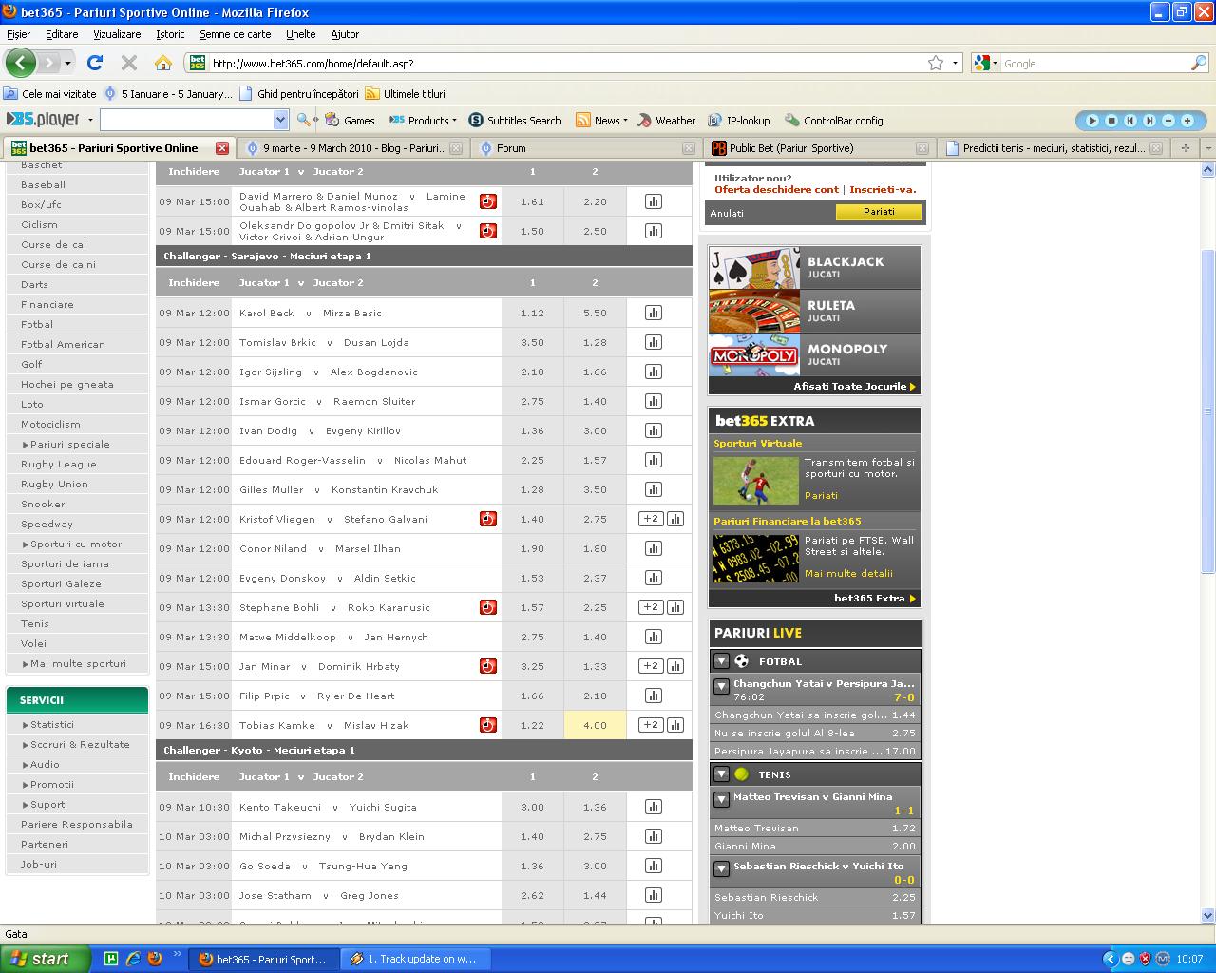Viewport: 1216px width, 973px height.
Task: Open Scoruri & Rezultate service
Action: 80,745
